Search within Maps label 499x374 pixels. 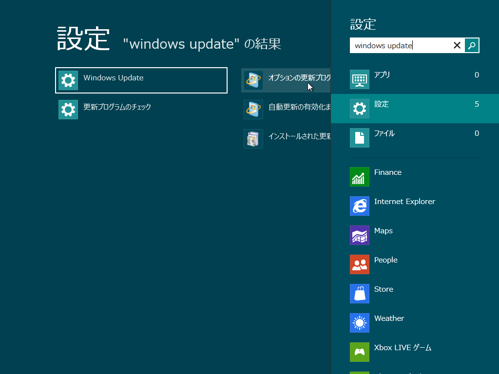(x=383, y=231)
